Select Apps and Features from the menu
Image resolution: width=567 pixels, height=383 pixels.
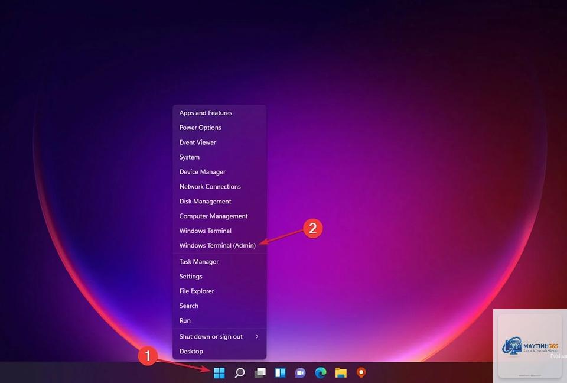click(x=220, y=113)
